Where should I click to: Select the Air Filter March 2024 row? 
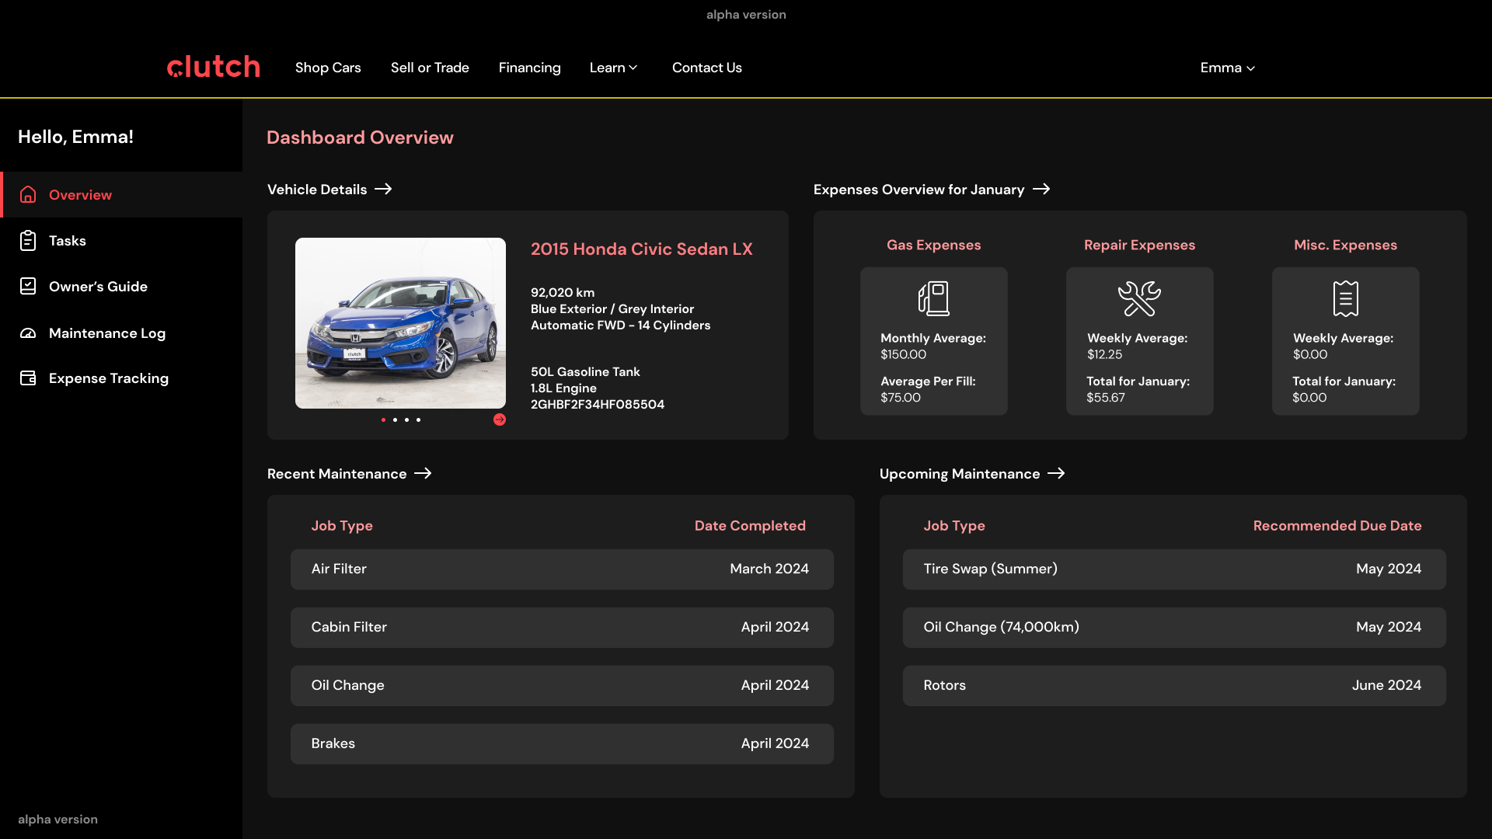562,569
